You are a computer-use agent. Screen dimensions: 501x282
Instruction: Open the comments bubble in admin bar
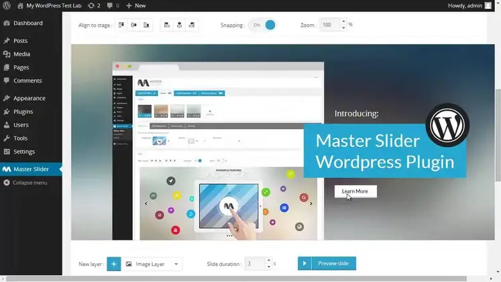point(113,5)
